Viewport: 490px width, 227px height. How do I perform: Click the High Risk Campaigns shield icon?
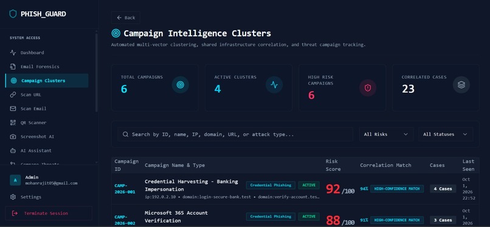368,88
